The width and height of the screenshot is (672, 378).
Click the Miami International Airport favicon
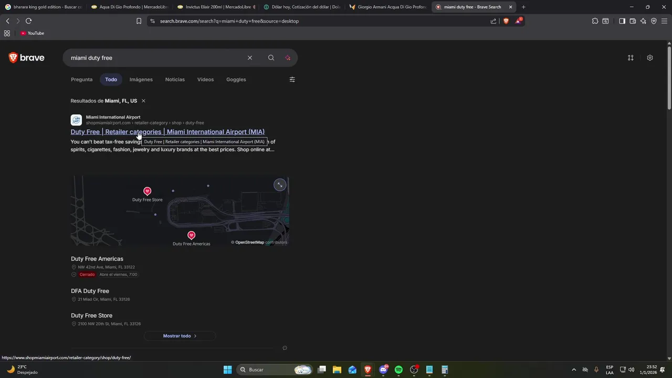(x=76, y=120)
